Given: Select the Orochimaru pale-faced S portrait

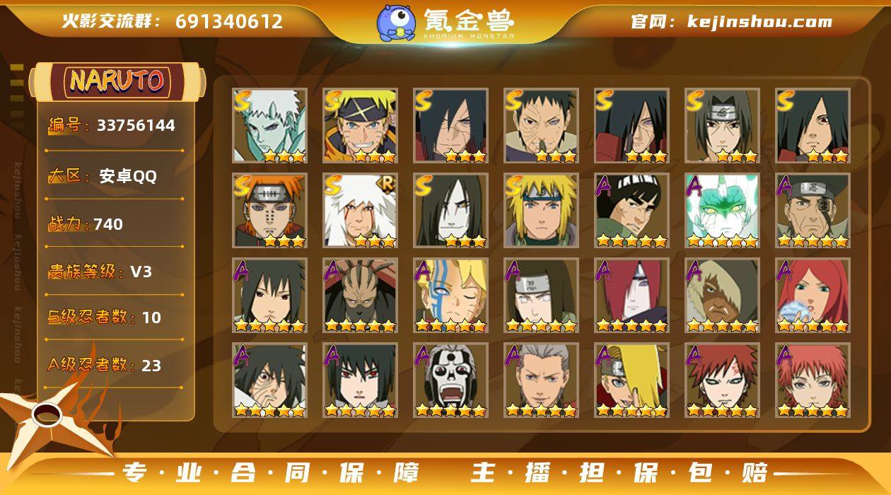Looking at the screenshot, I should click(450, 211).
